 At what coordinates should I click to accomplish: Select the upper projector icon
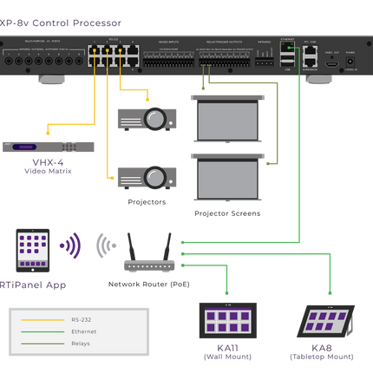click(147, 119)
